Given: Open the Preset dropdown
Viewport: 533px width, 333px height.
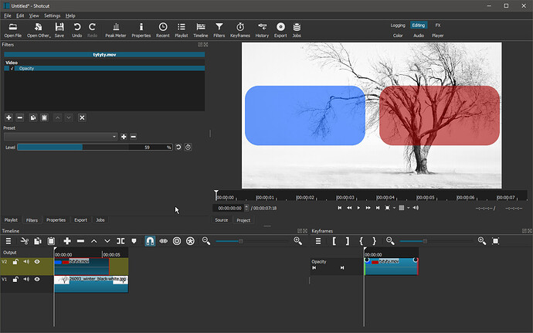Looking at the screenshot, I should [60, 137].
